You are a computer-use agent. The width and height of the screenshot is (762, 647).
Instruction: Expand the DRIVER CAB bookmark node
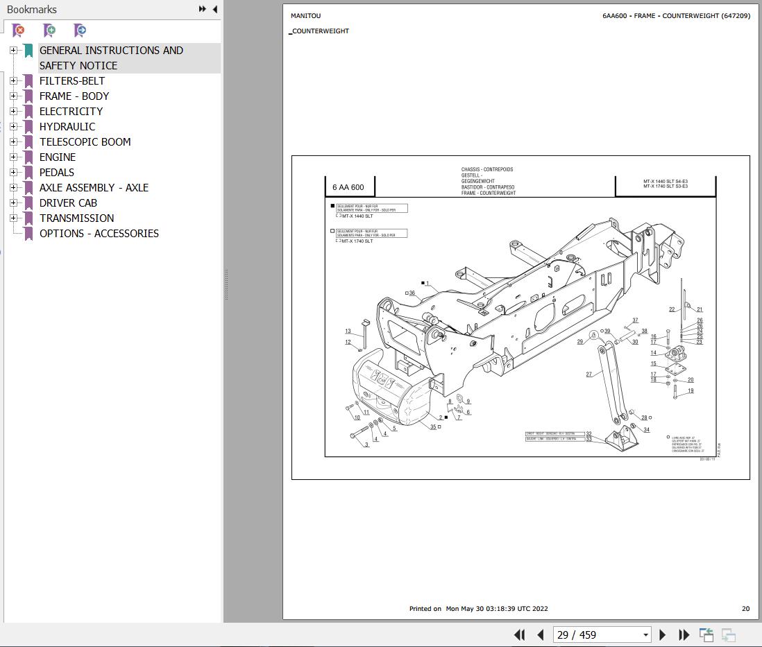click(x=13, y=203)
